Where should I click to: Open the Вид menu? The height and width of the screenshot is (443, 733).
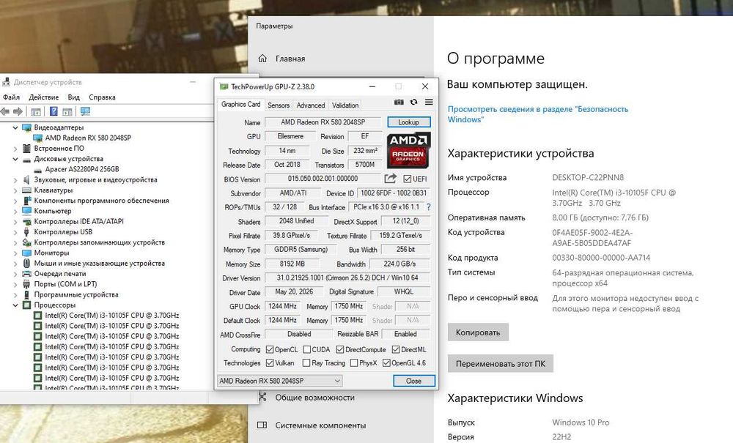click(x=74, y=97)
